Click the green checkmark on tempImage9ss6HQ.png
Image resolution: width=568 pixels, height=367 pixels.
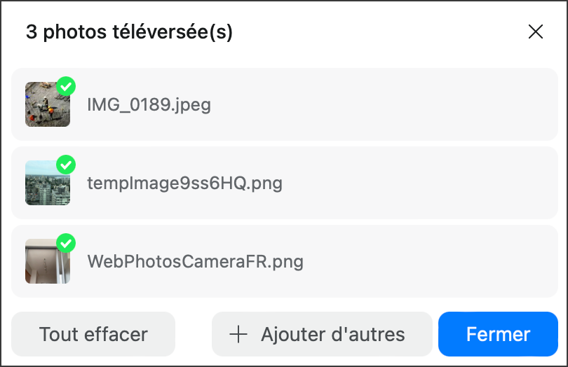tap(66, 165)
